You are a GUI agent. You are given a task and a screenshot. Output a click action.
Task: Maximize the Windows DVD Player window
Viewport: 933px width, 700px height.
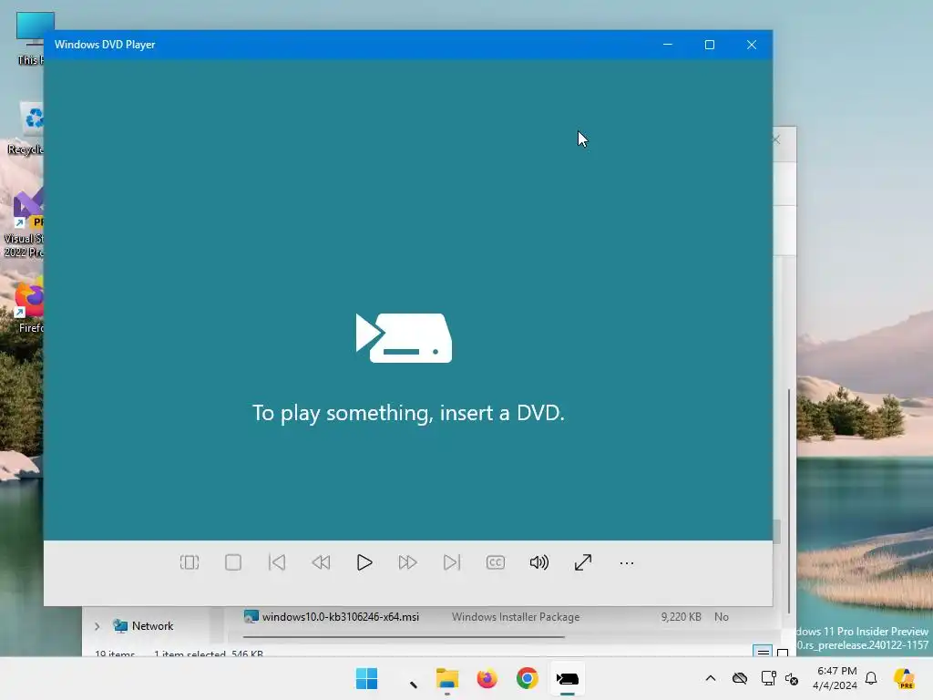(x=709, y=45)
